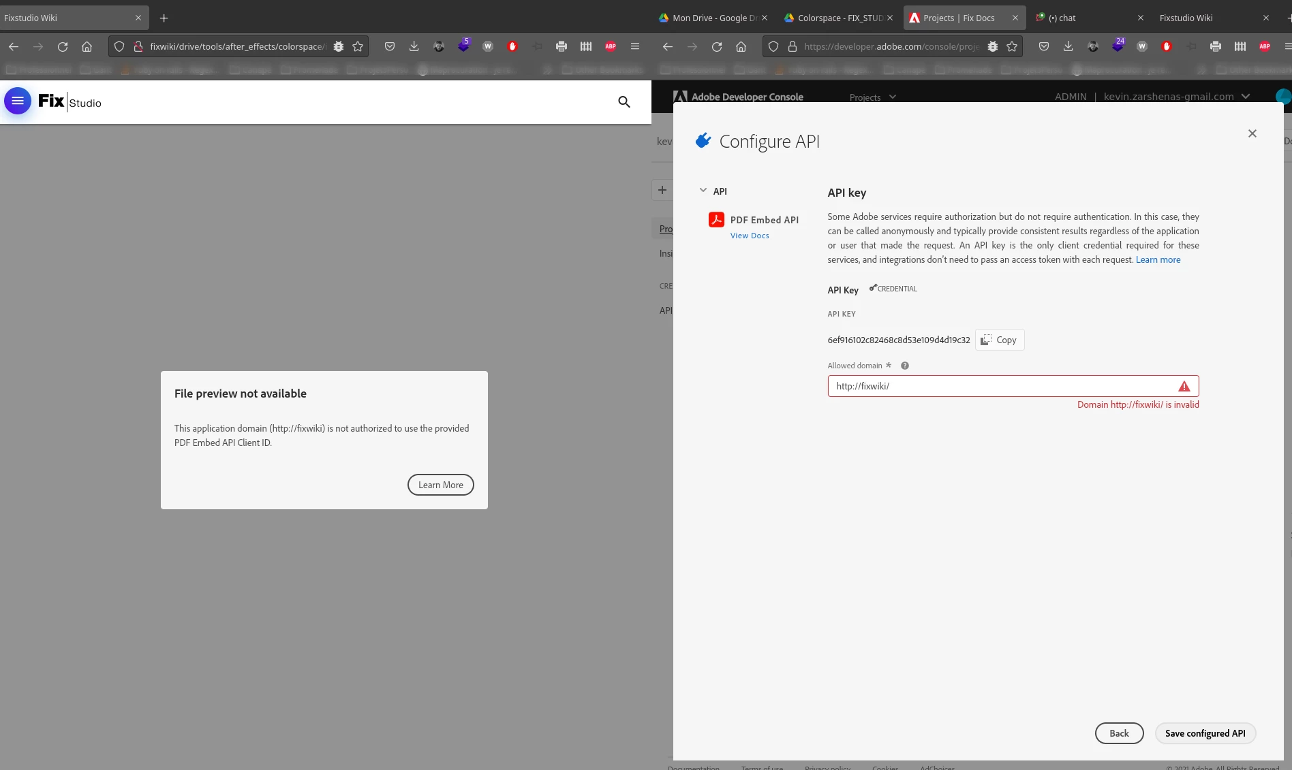Close the Mon Drive tab
Screen dimensions: 1292x770
[765, 18]
